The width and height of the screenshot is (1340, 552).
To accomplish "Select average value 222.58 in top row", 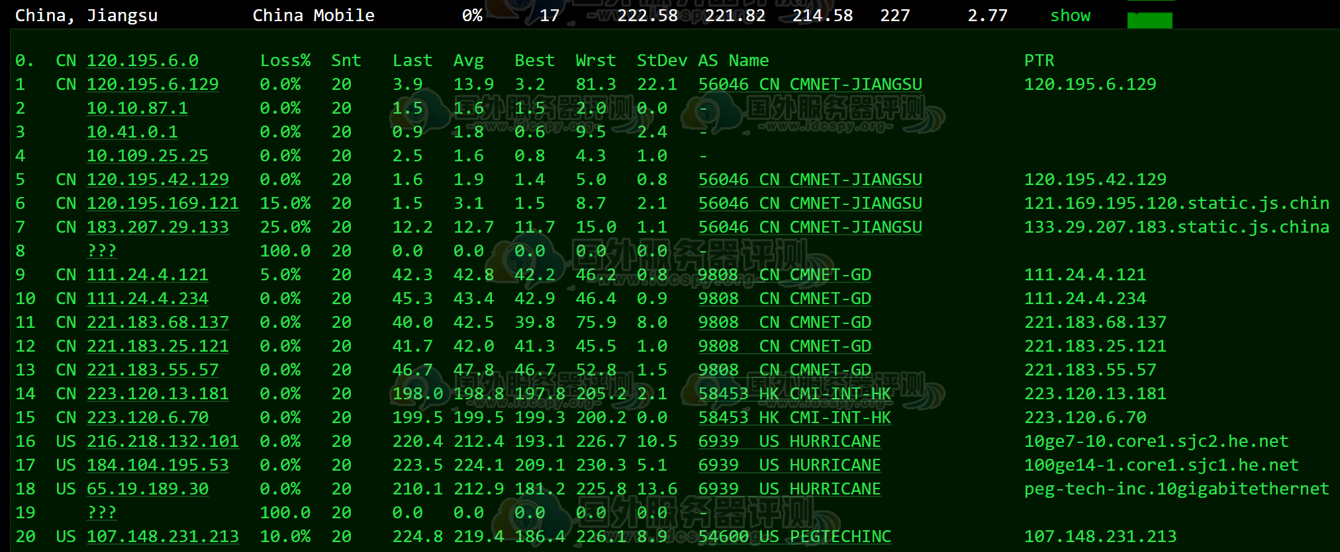I will [647, 15].
